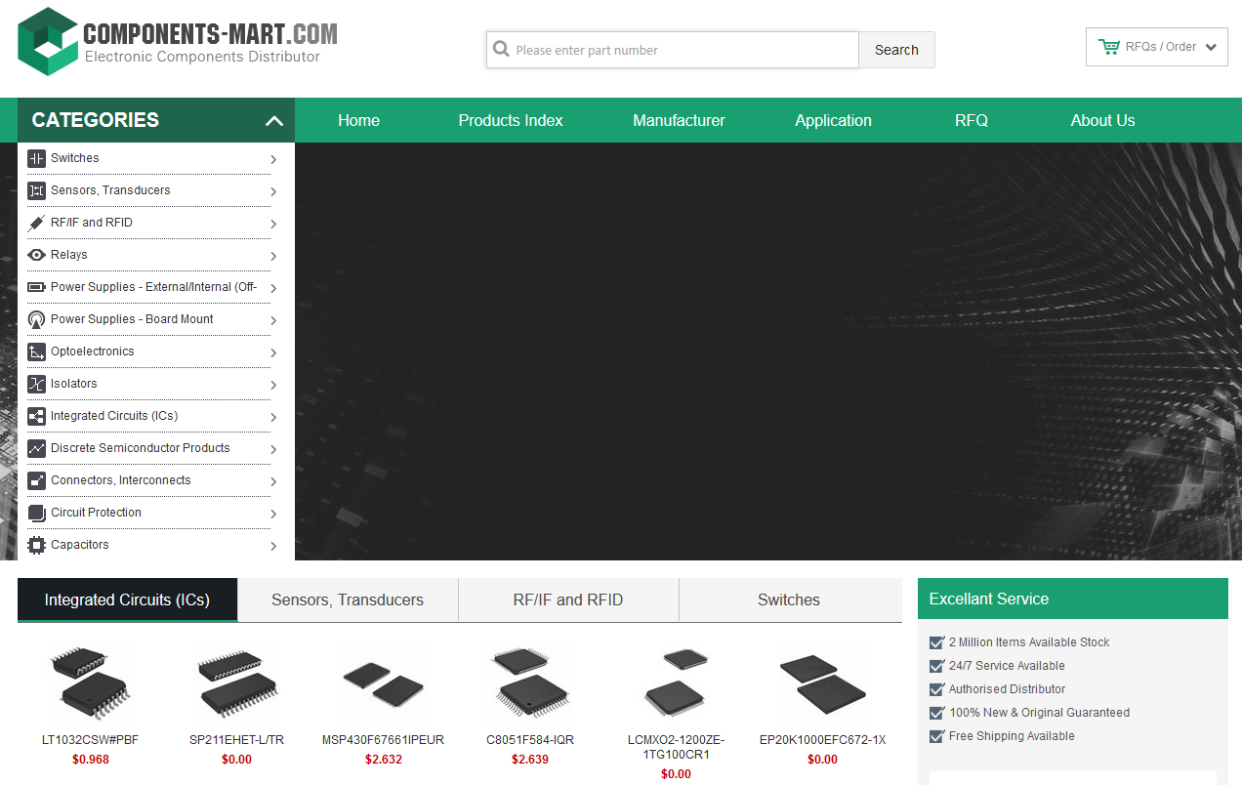Collapse the CATEGORIES panel with the chevron

(274, 121)
